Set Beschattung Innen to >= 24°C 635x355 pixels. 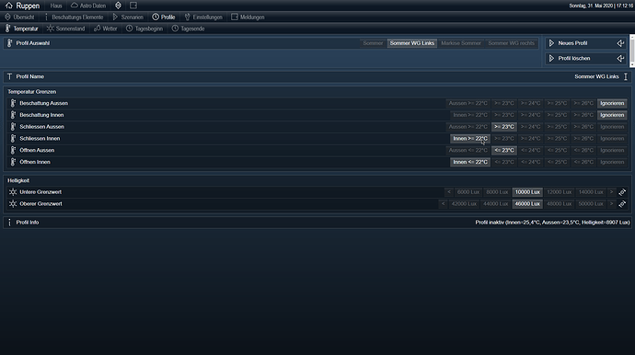pos(530,115)
